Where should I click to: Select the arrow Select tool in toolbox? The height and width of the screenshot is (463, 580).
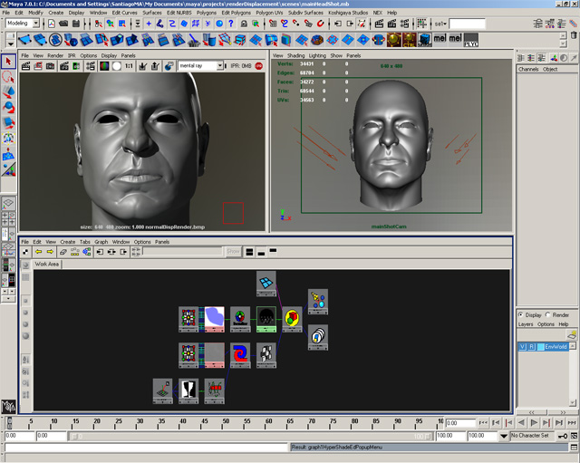(9, 62)
